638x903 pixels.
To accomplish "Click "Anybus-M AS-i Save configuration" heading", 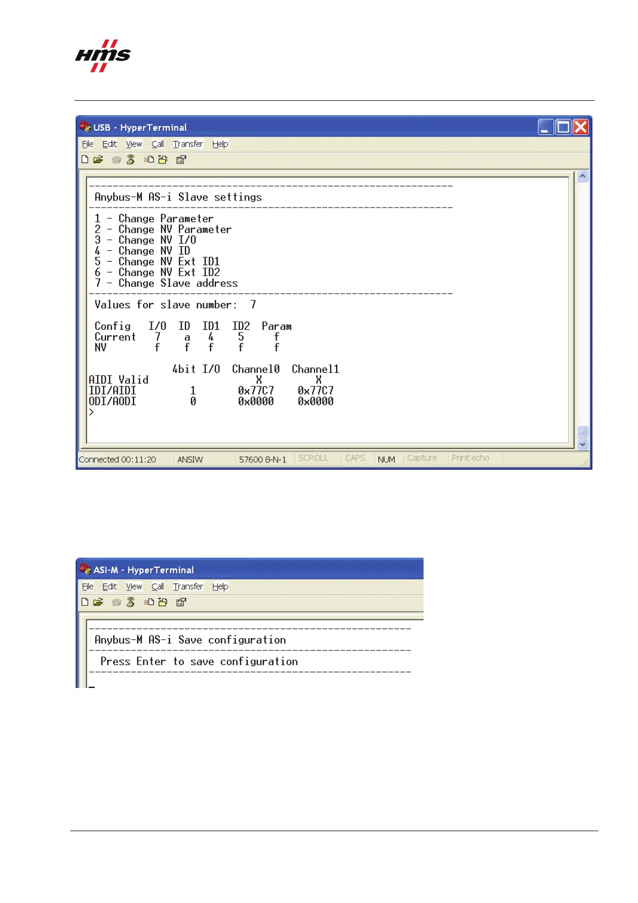I will pos(190,640).
